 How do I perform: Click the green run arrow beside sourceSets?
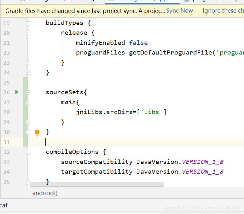(x=17, y=92)
